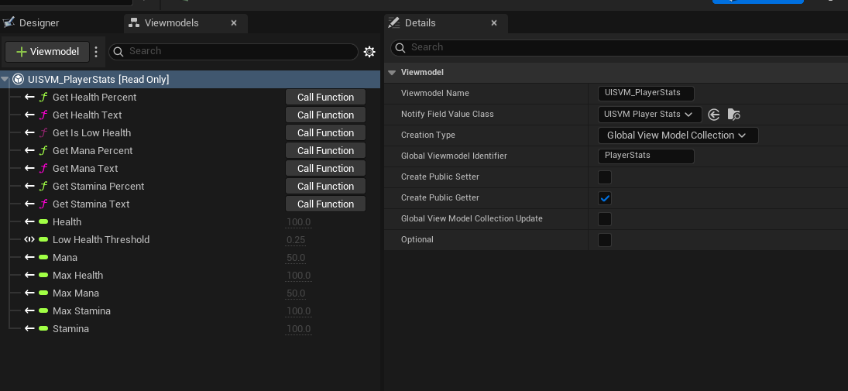Click the magnifier icon in Viewmodels search
Screen dimensions: 848x391
[118, 51]
